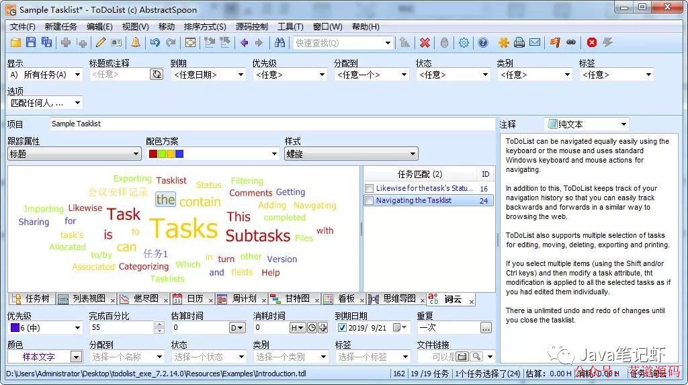Screen dimensions: 688x385
Task: Open the 分配到 allocated-to filter dropdown at top
Action: pyautogui.click(x=372, y=75)
